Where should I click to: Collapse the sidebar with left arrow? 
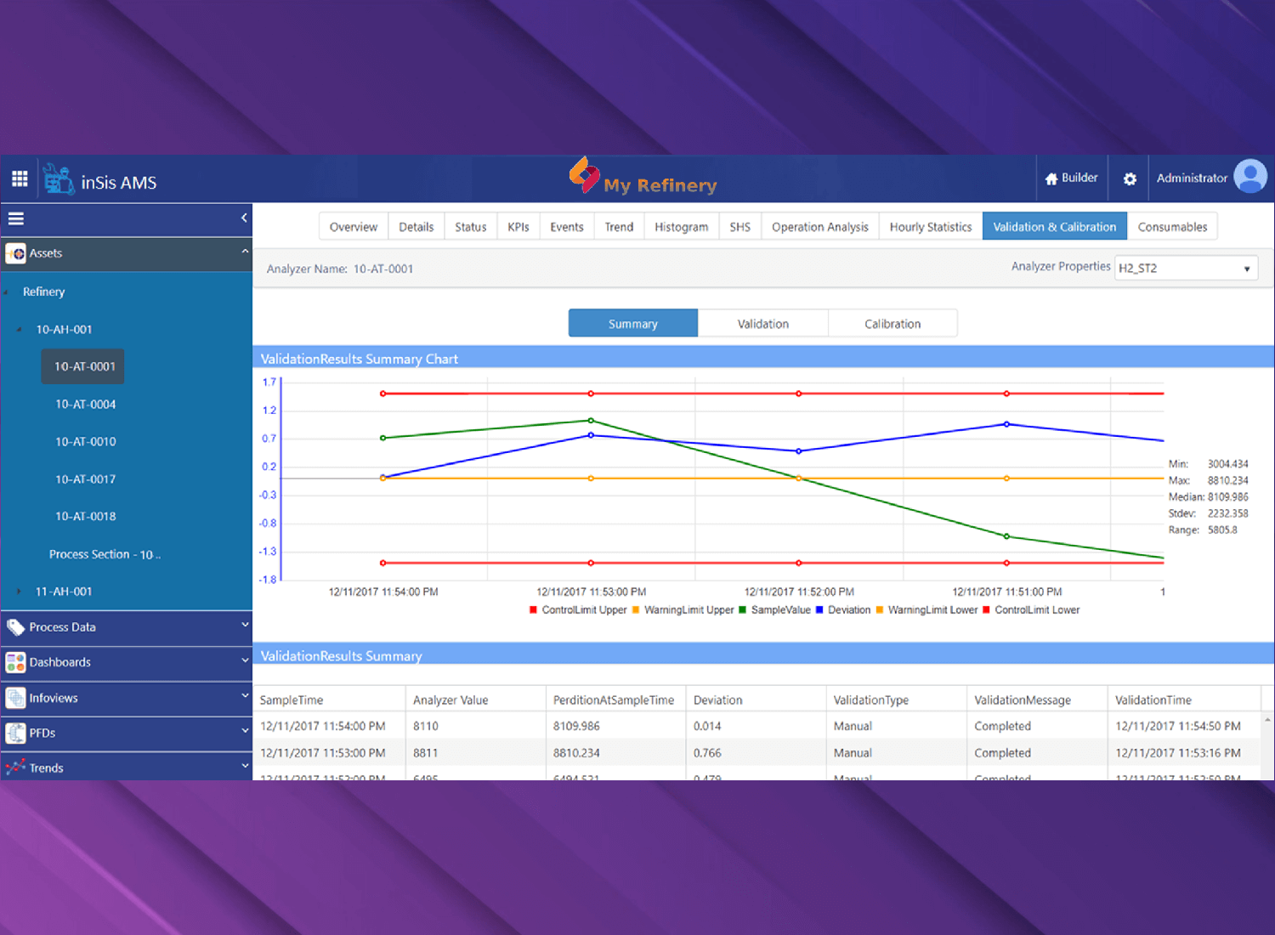tap(244, 218)
